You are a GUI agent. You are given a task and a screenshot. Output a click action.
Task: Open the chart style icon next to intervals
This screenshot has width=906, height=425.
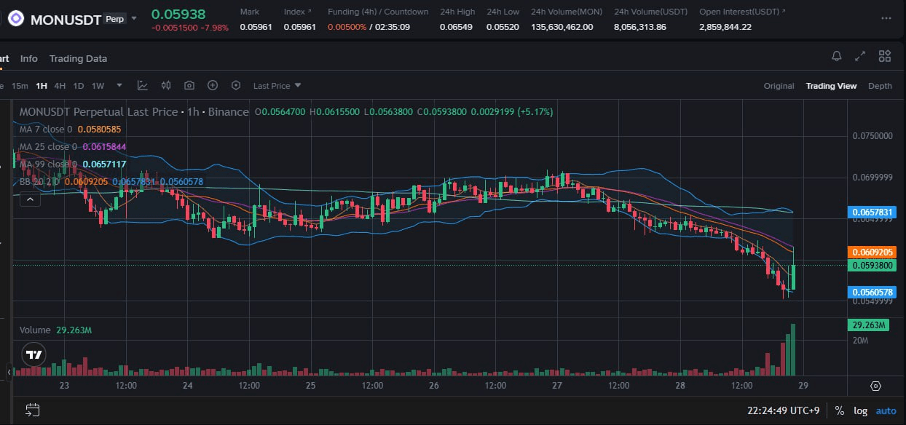click(x=143, y=85)
